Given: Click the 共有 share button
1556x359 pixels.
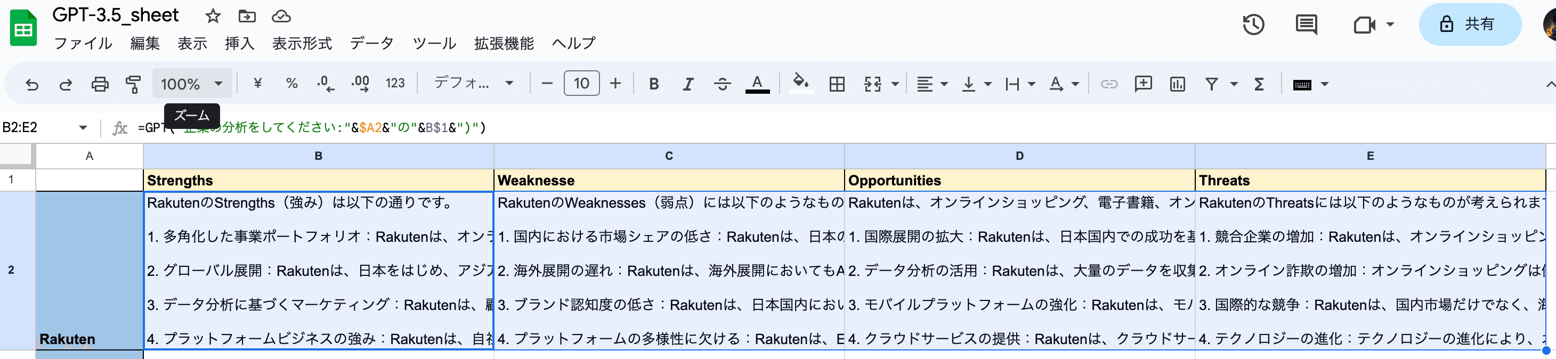Looking at the screenshot, I should click(1469, 24).
